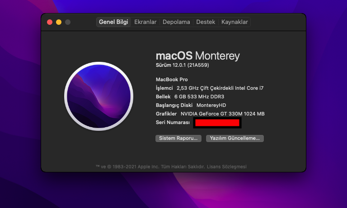Click the 2,53 GHz Çift Çekirdekli Intel Core i7 value
This screenshot has width=347, height=208.
(x=220, y=88)
